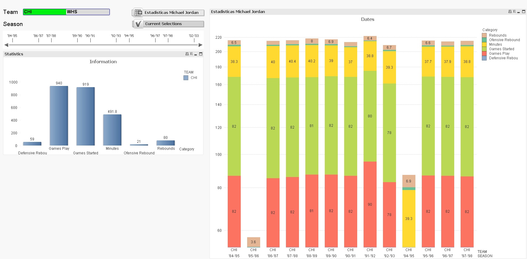Click the Season slider track
The width and height of the screenshot is (527, 259).
point(103,45)
